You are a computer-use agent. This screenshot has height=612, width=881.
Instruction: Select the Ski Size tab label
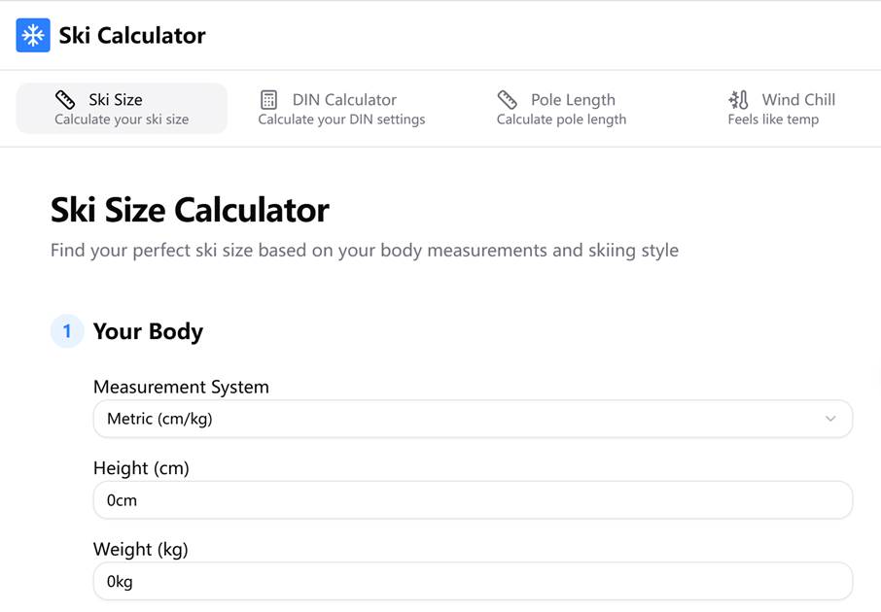[116, 100]
